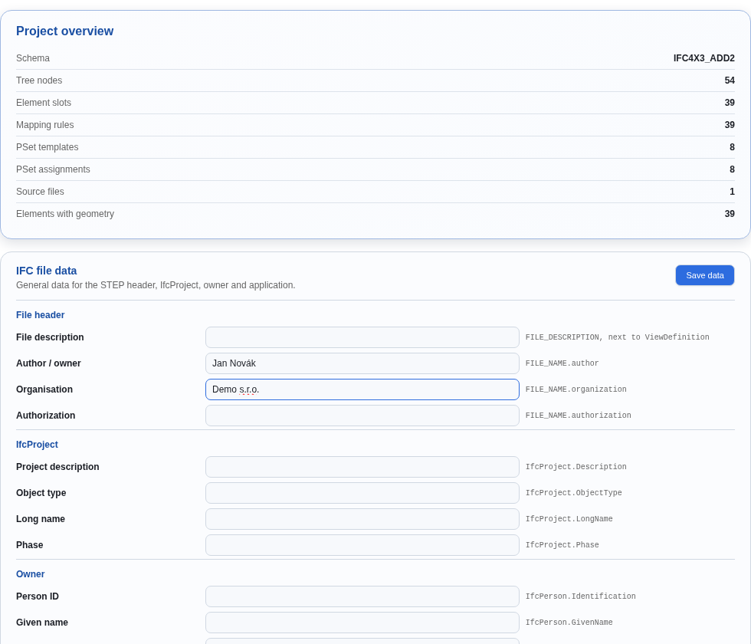751x644 pixels.
Task: Click the IfcProject.Phase hint text
Action: [562, 545]
